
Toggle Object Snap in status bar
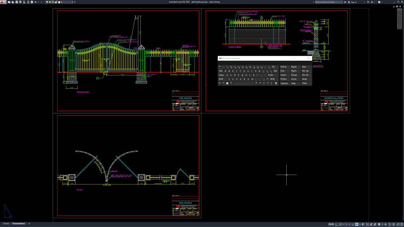357,224
